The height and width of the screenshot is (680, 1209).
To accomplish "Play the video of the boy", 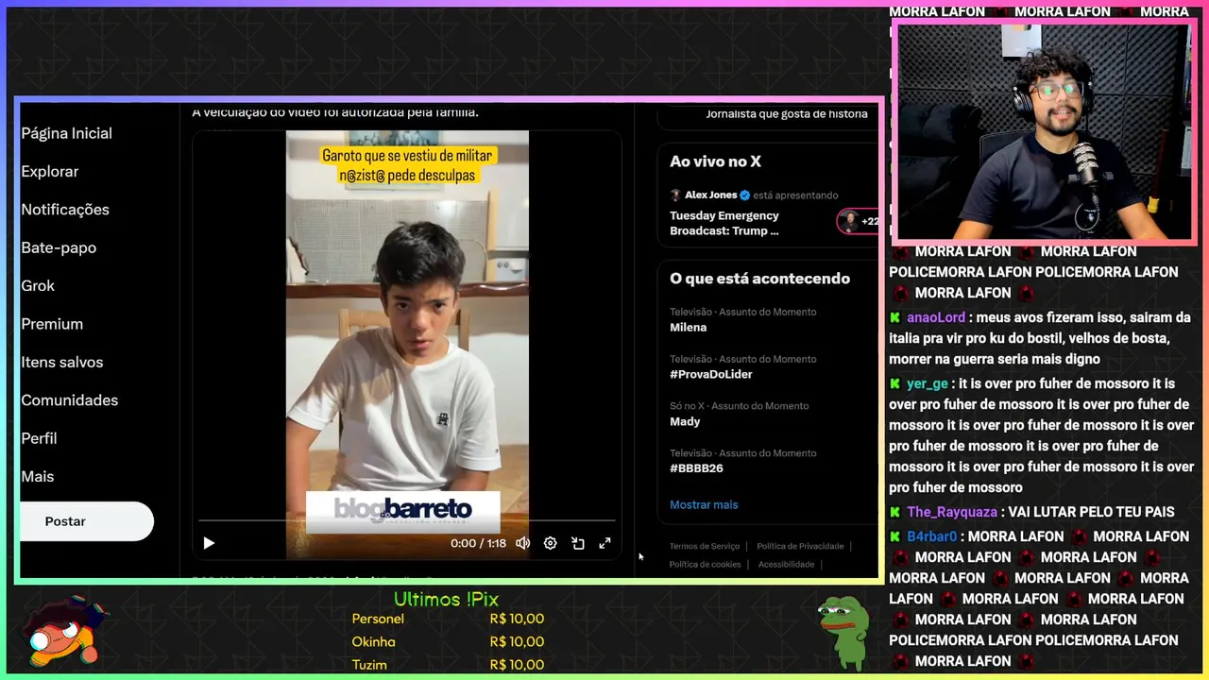I will click(209, 543).
